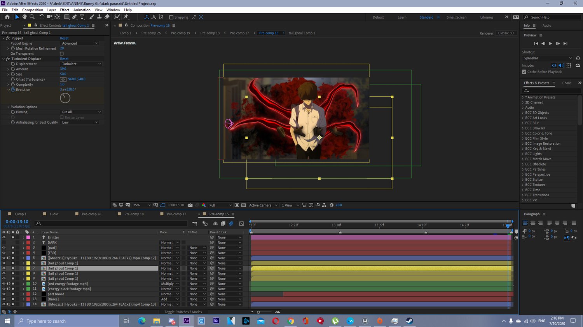Click the snapshot camera icon in viewer
Image resolution: width=583 pixels, height=327 pixels.
190,205
